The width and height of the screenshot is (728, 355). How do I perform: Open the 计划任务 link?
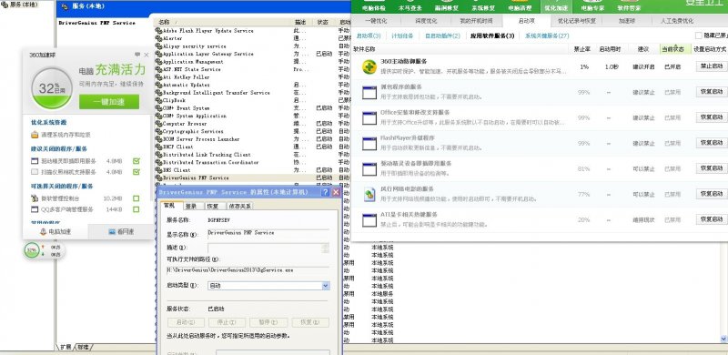coord(402,35)
